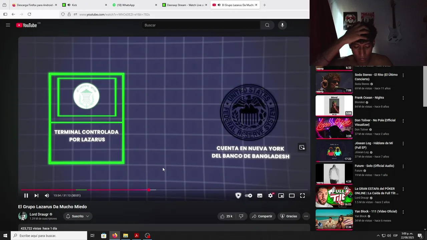Enter fullscreen mode in the player
This screenshot has height=240, width=427.
click(x=302, y=196)
